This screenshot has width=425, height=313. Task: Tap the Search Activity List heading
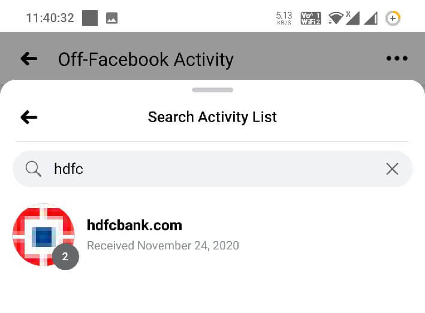pyautogui.click(x=212, y=117)
